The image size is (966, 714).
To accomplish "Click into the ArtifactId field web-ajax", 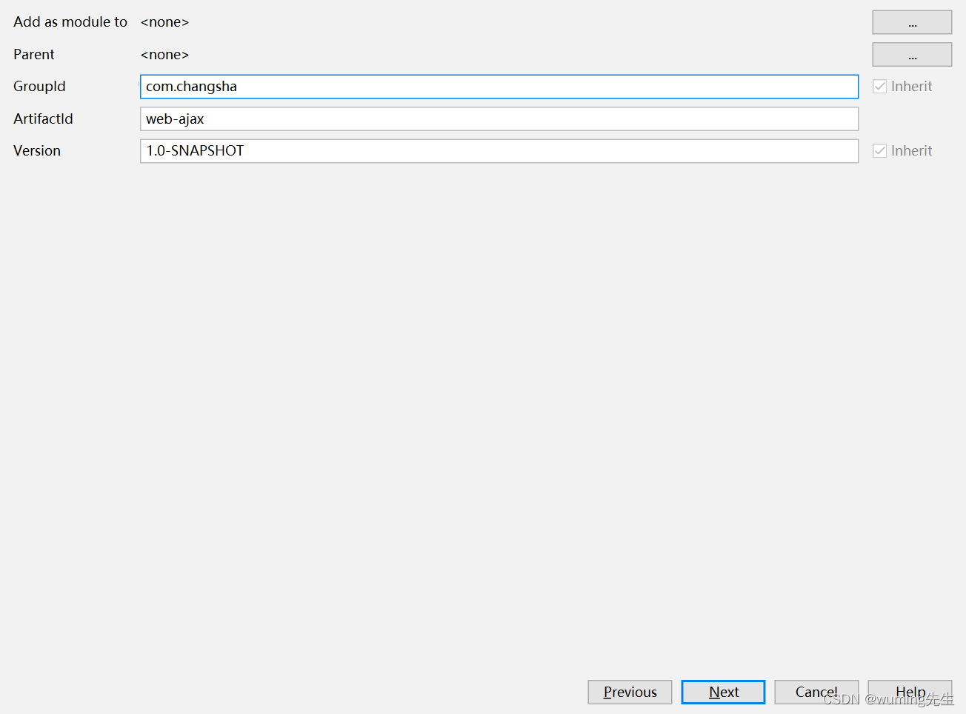I will [x=499, y=119].
